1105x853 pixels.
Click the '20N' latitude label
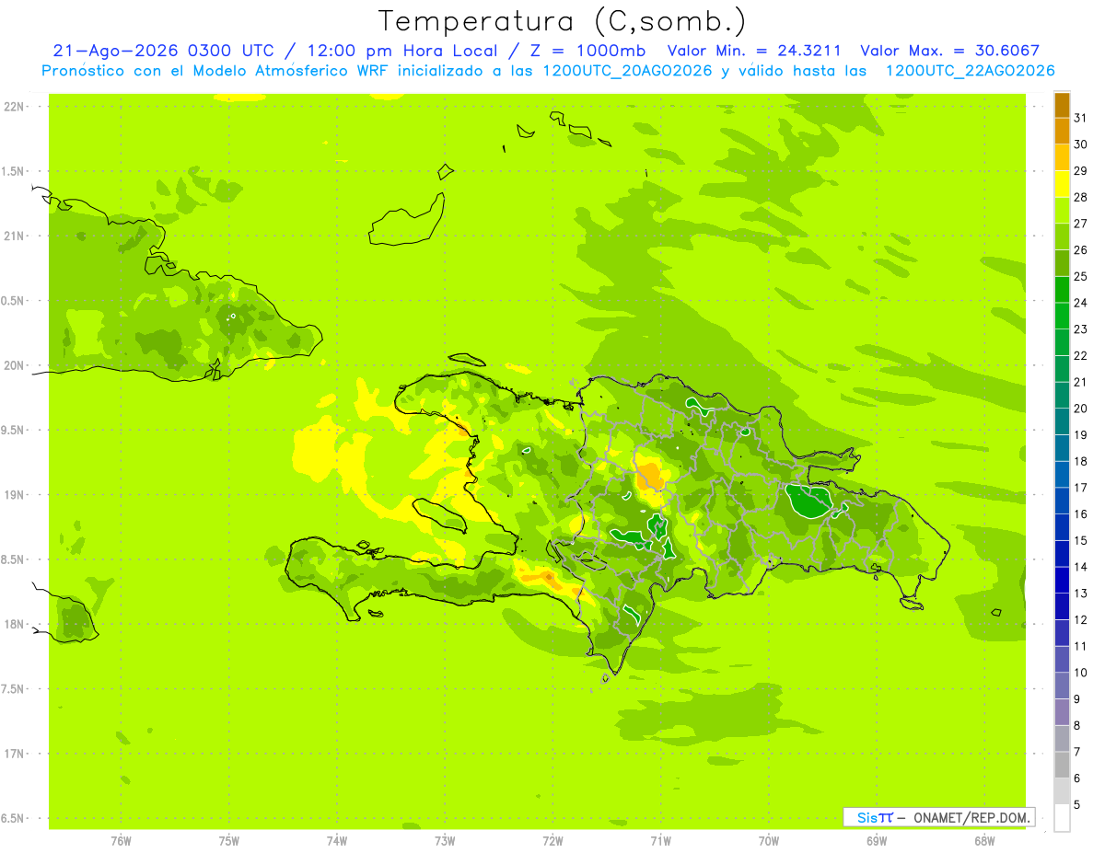click(x=14, y=365)
